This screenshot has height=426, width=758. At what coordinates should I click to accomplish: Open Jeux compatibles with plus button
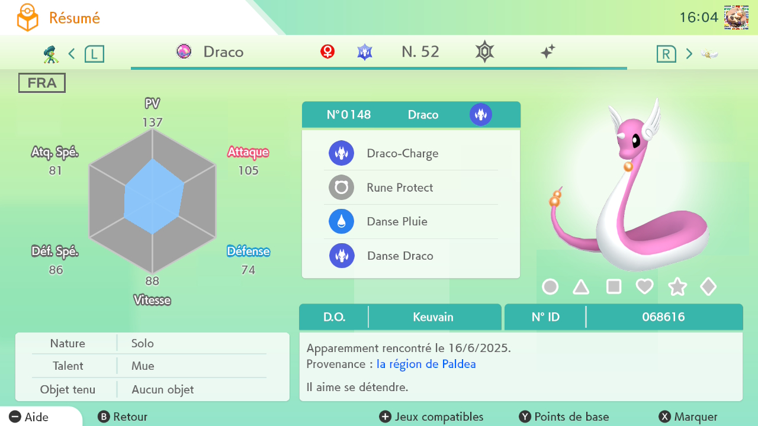click(431, 417)
